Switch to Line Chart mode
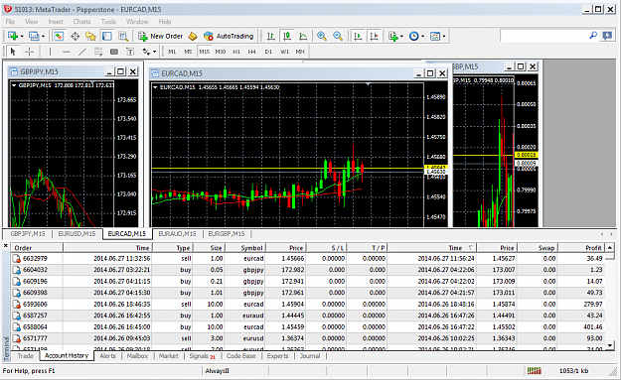Image resolution: width=621 pixels, height=380 pixels. pyautogui.click(x=303, y=36)
